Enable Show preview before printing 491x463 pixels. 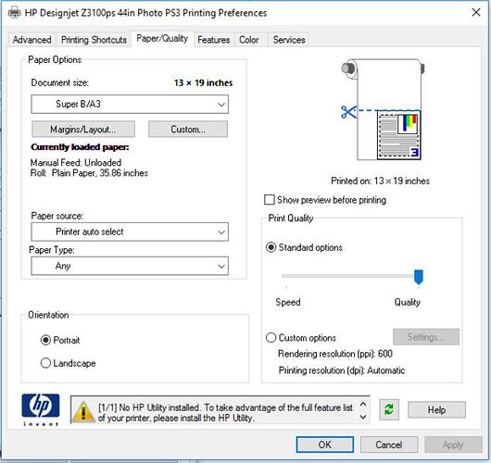click(x=270, y=200)
